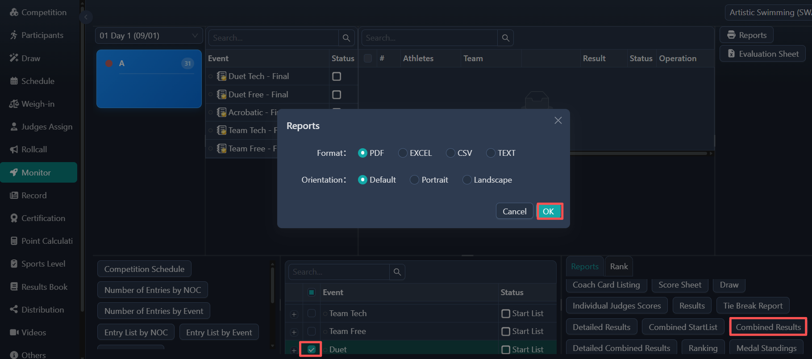Click the athletes search magnifier icon
This screenshot has height=359, width=812.
pyautogui.click(x=505, y=38)
